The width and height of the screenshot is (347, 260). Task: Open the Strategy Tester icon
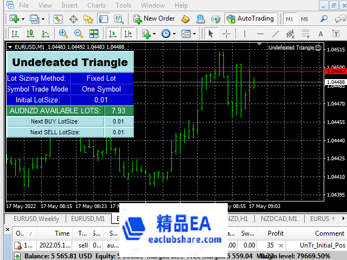point(119,19)
